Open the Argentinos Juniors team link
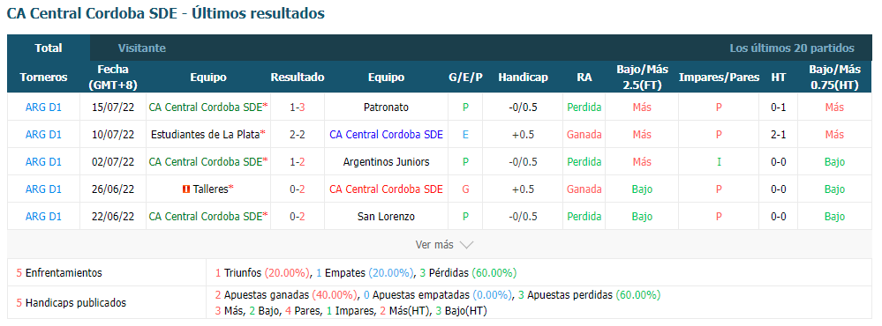The height and width of the screenshot is (326, 882). point(386,162)
